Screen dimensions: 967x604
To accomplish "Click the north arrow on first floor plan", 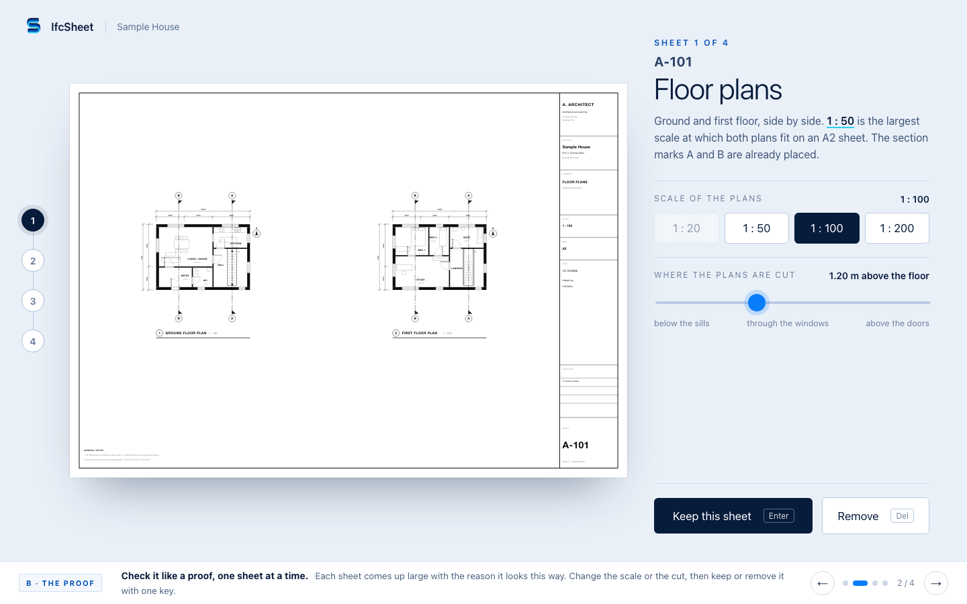I will (493, 232).
